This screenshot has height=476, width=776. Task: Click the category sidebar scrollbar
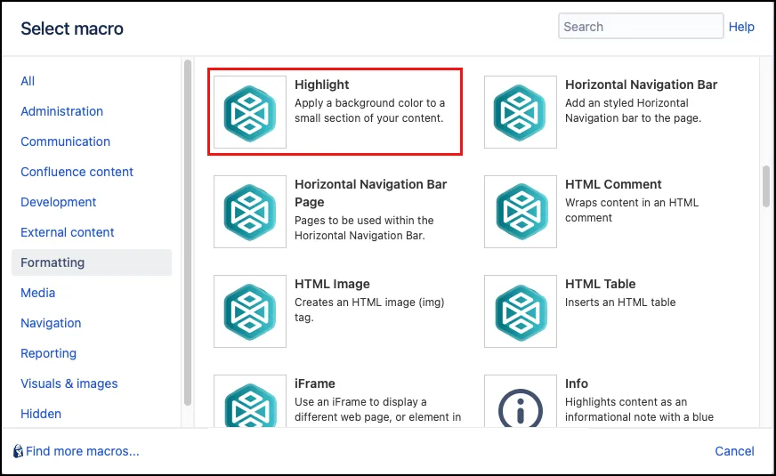(x=188, y=232)
